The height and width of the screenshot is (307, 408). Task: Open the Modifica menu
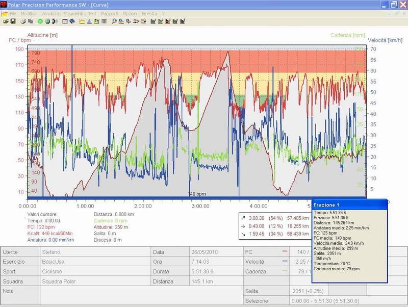[29, 14]
